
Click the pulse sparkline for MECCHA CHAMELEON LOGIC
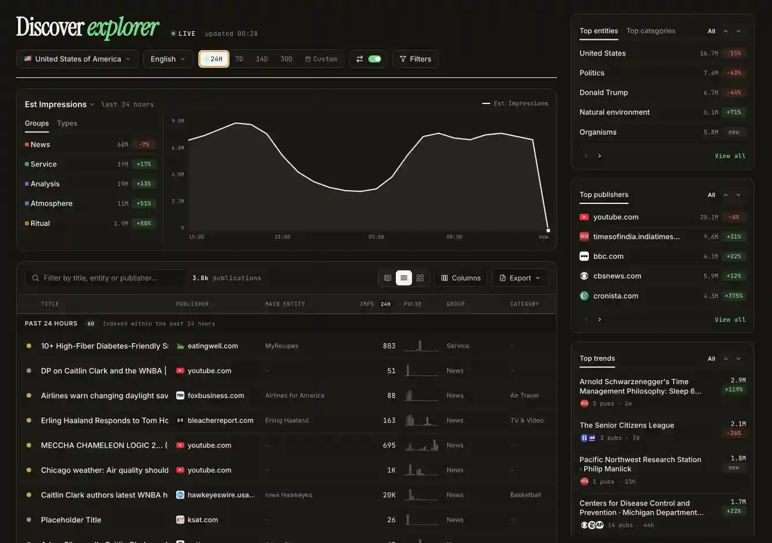pos(421,445)
